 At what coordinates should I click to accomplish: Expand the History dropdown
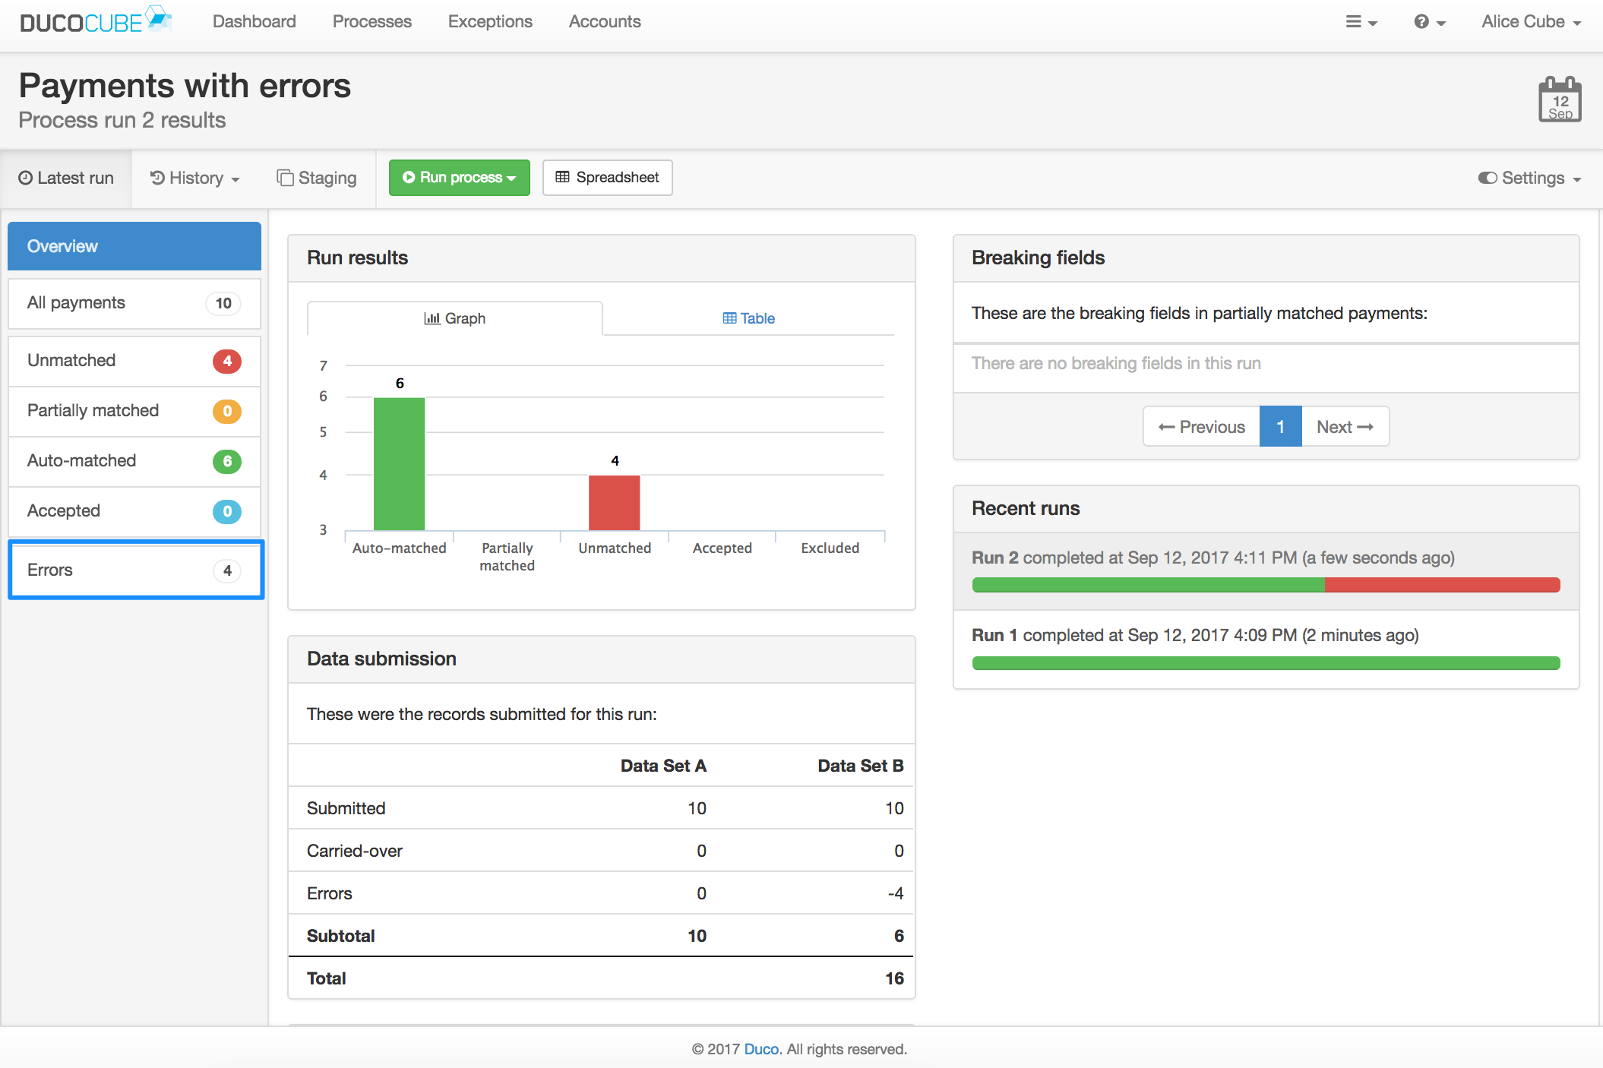tap(195, 179)
